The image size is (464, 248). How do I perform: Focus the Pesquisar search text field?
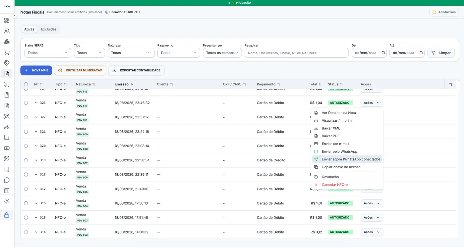click(297, 53)
